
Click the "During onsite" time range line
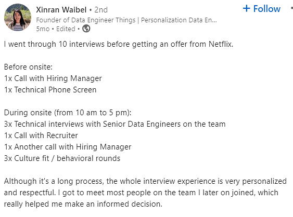point(68,113)
